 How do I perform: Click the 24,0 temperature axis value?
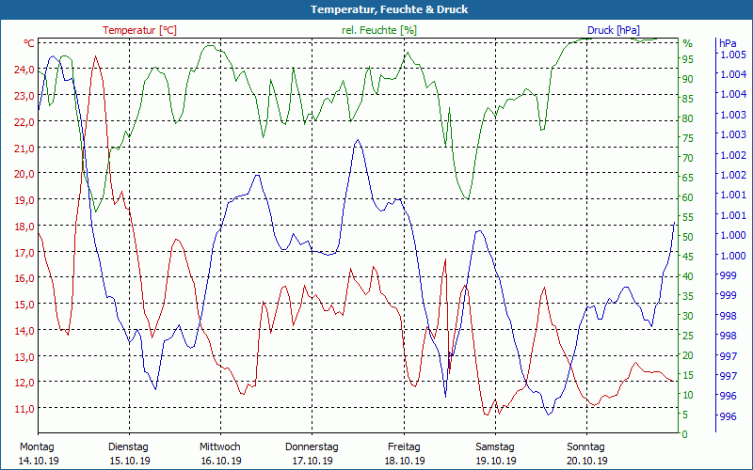(22, 70)
